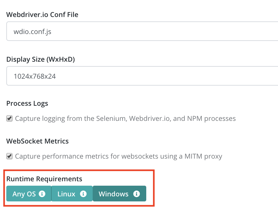The image size is (278, 214).
Task: Click the info icon on Windows button
Action: 136,194
